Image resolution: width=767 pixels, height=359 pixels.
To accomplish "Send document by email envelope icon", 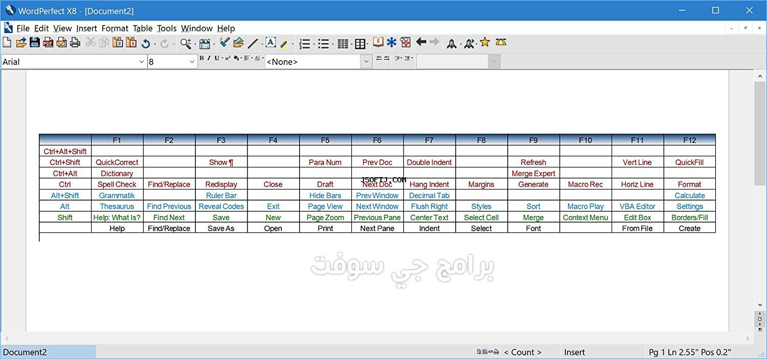I will pyautogui.click(x=61, y=43).
